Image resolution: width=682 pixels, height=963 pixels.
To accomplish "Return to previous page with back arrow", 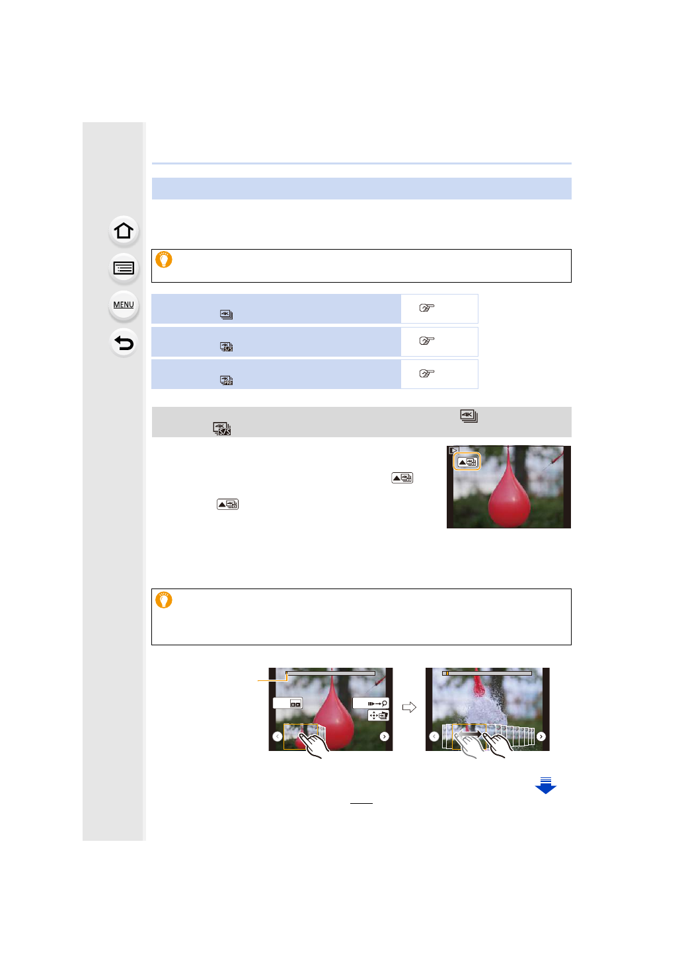I will (124, 343).
